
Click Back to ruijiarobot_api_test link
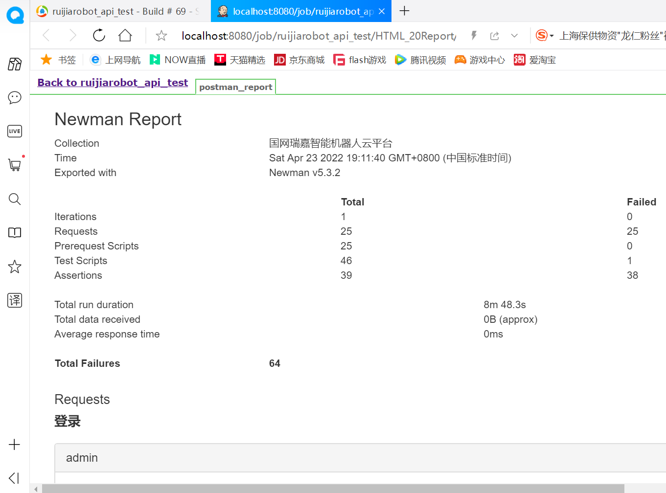click(x=113, y=83)
